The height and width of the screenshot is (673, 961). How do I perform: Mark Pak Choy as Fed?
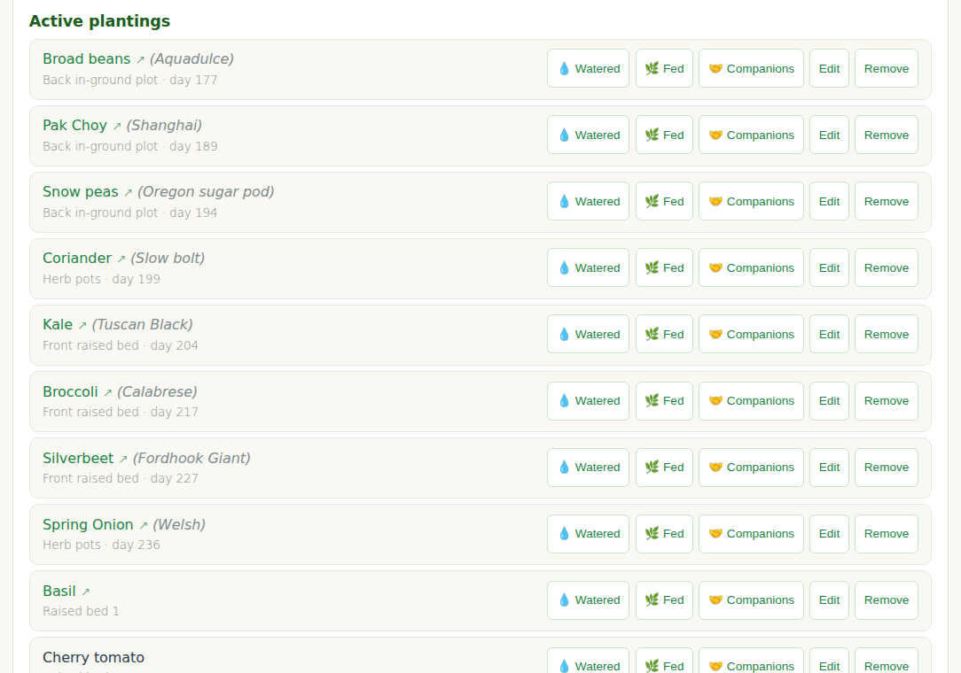[664, 135]
